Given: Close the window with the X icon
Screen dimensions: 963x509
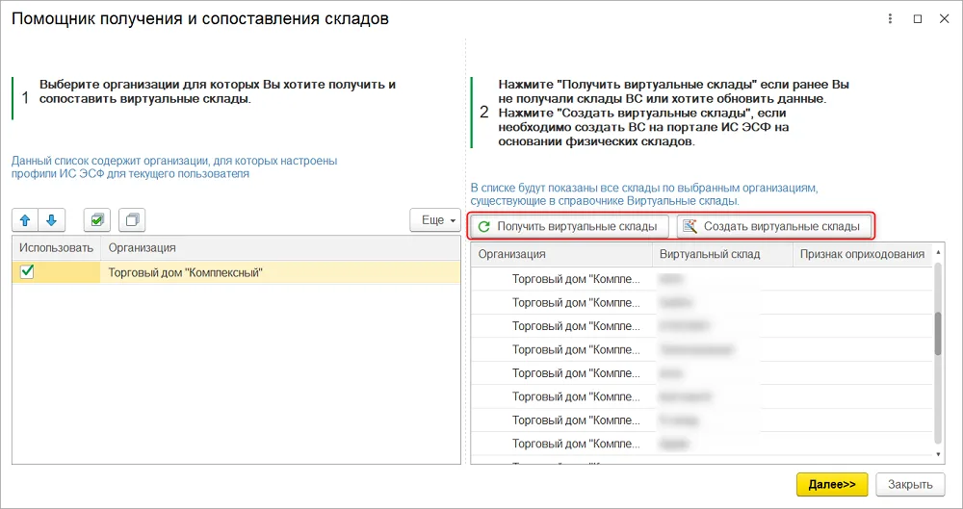Looking at the screenshot, I should pyautogui.click(x=945, y=19).
